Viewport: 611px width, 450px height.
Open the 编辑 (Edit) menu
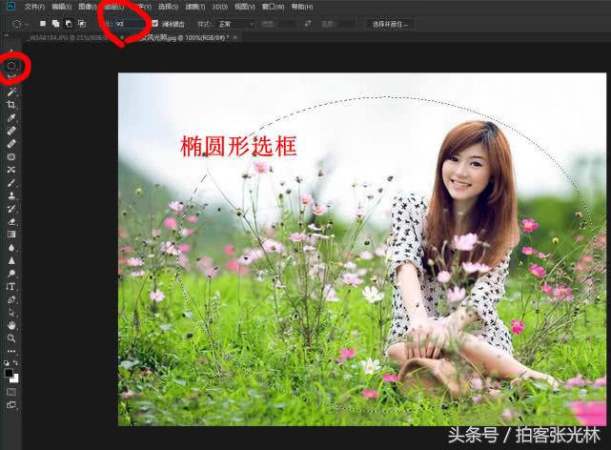[62, 7]
